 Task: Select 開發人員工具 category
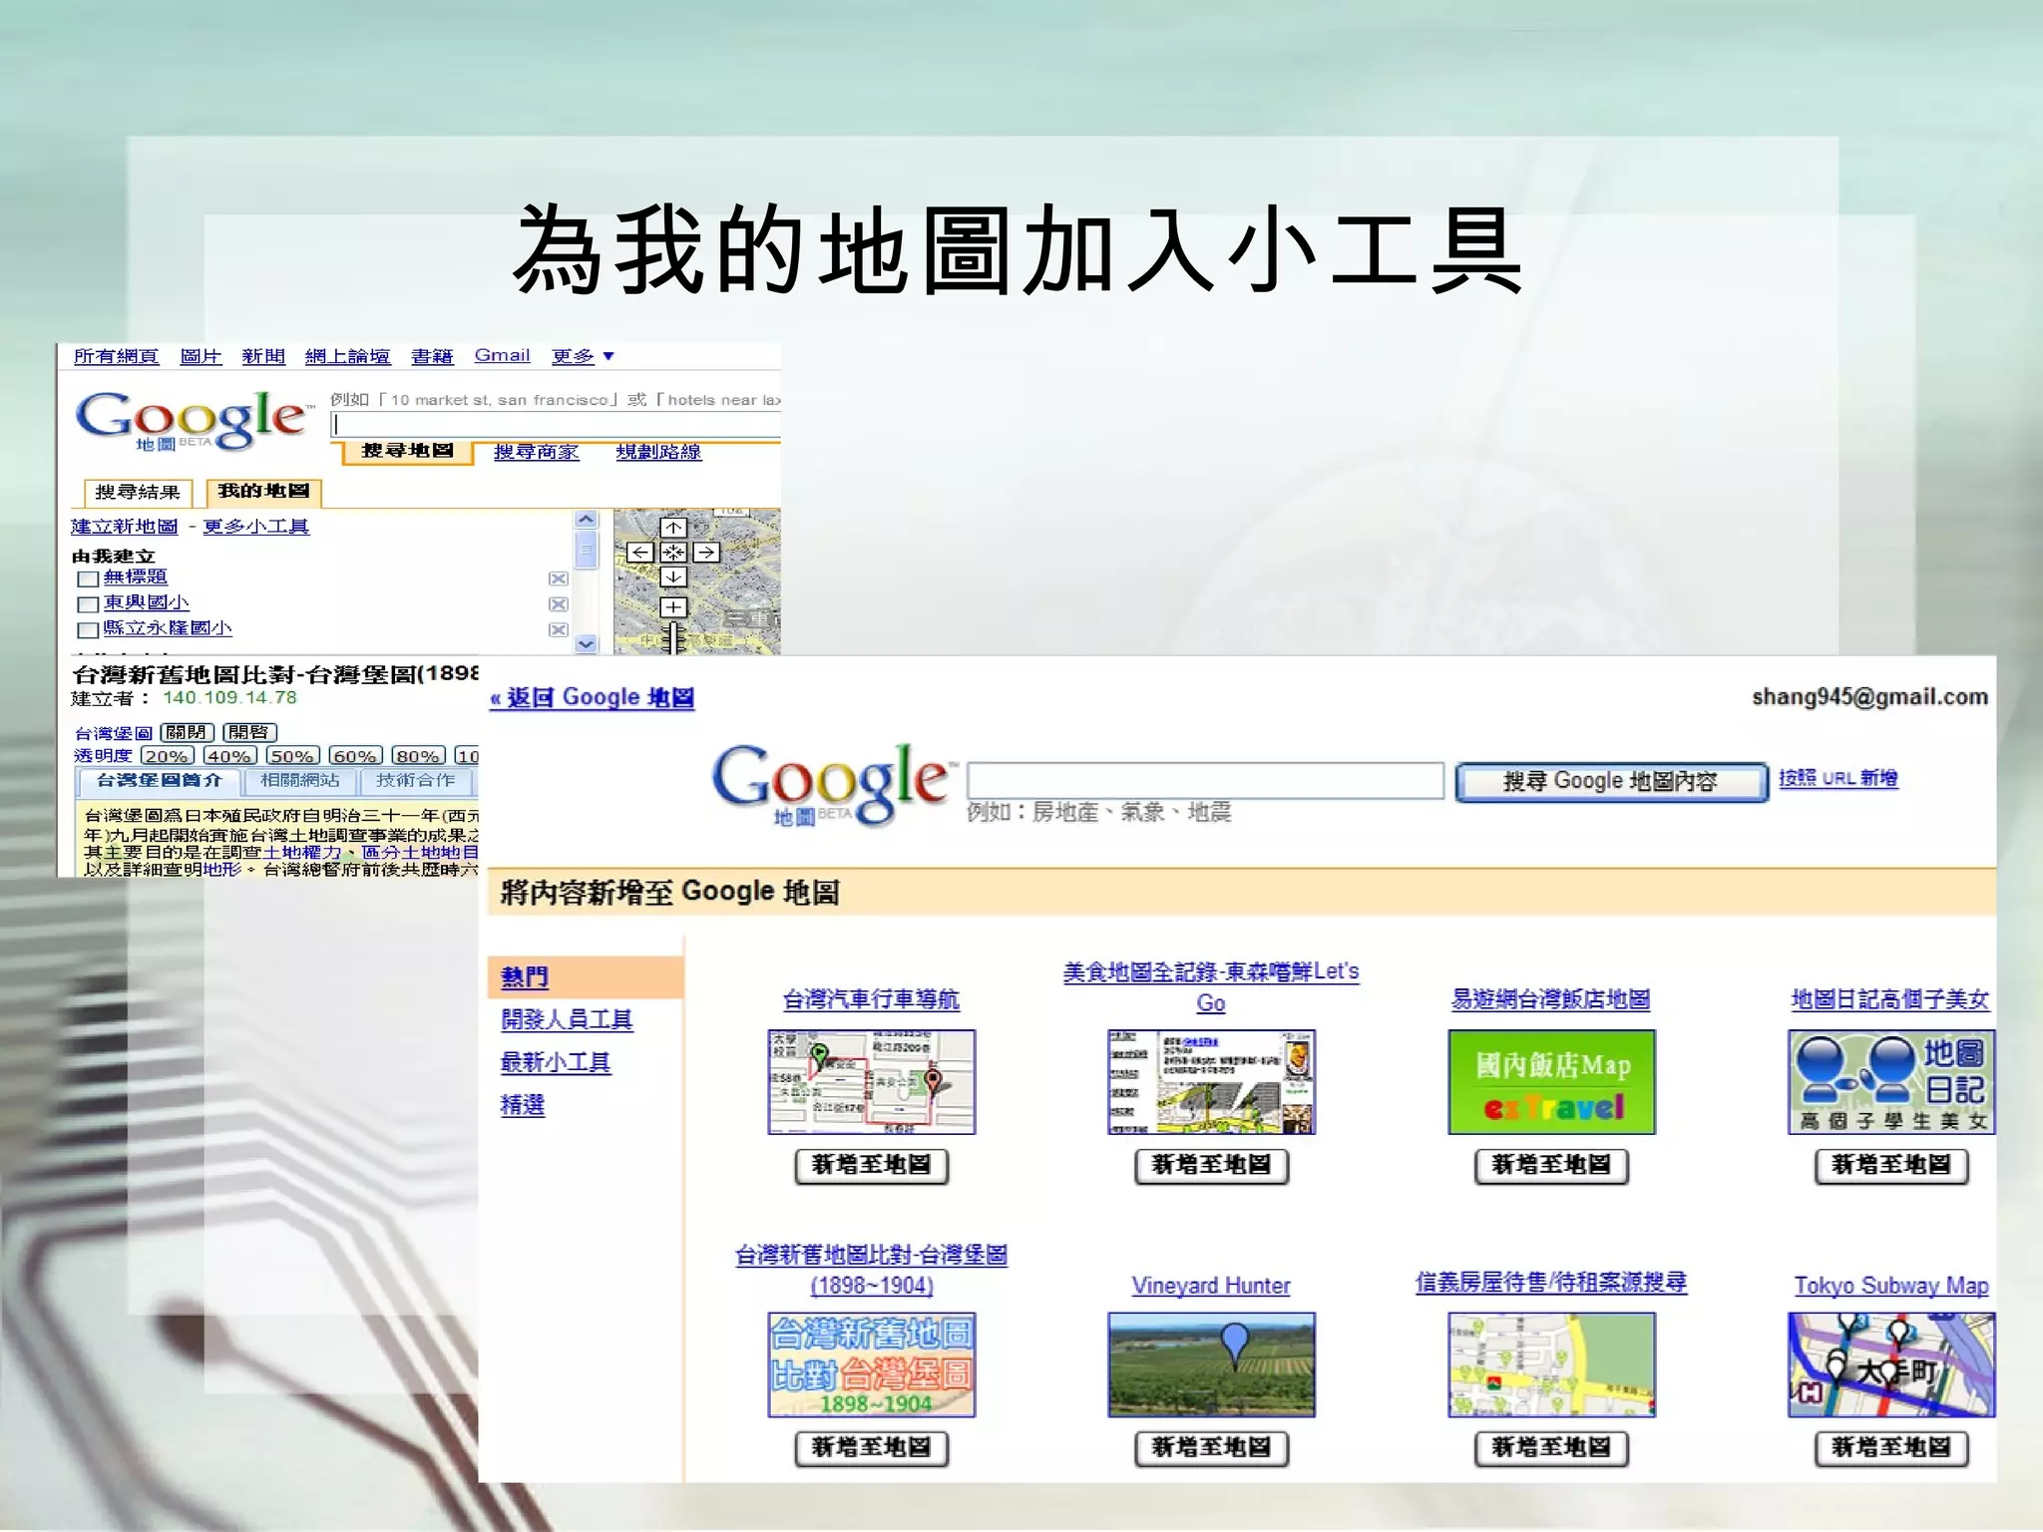pos(567,1019)
